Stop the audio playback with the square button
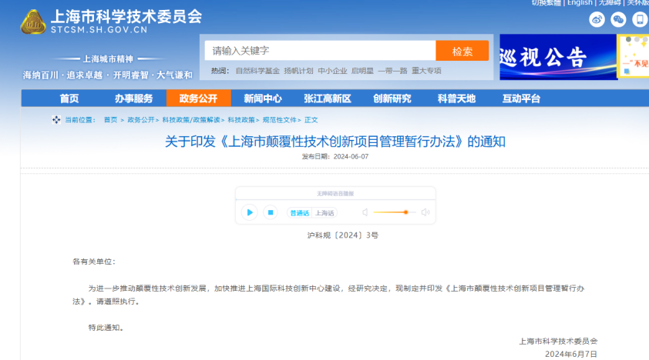The height and width of the screenshot is (360, 649). (x=270, y=212)
